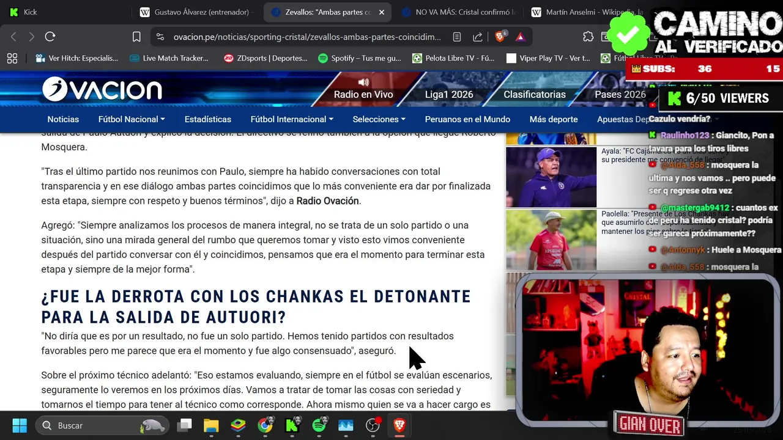The width and height of the screenshot is (783, 440).
Task: Open Brave Rewards triangle icon
Action: [520, 37]
